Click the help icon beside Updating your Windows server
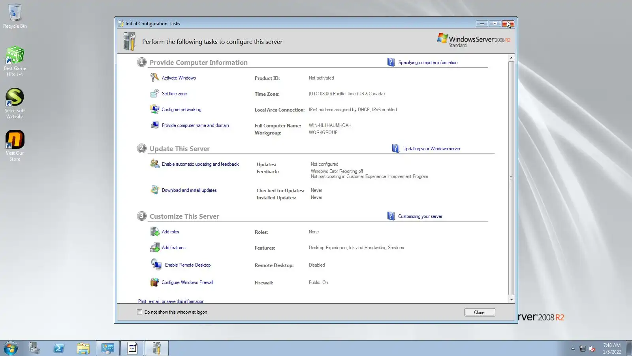The width and height of the screenshot is (632, 356). tap(396, 148)
